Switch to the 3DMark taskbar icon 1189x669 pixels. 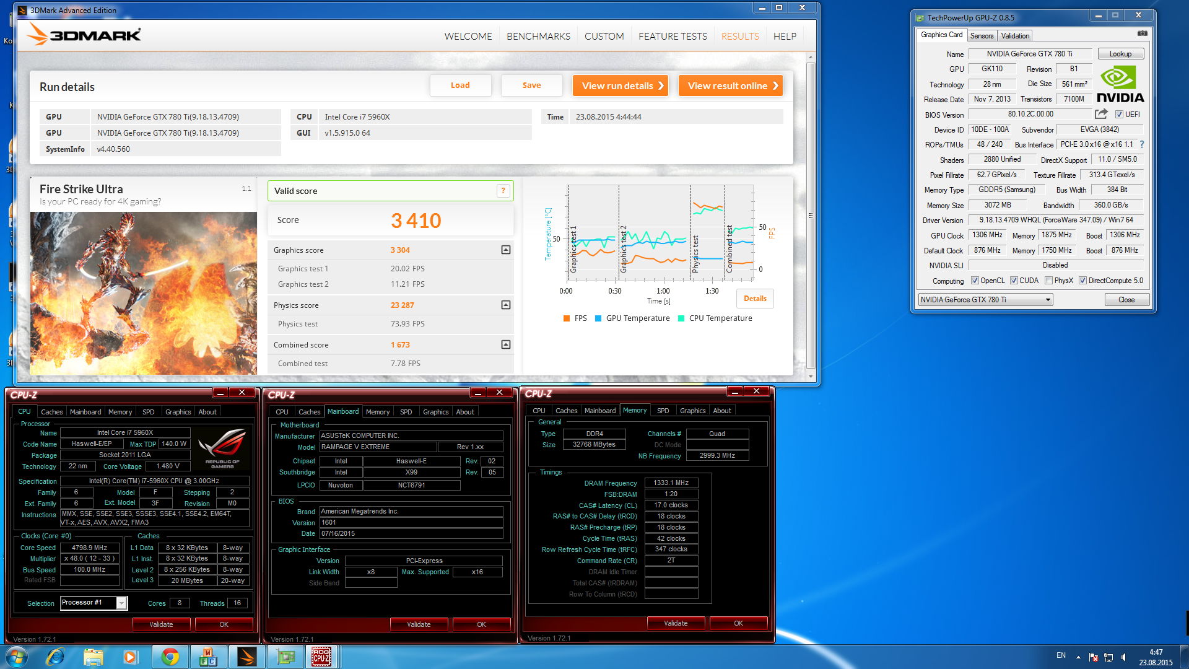click(246, 657)
